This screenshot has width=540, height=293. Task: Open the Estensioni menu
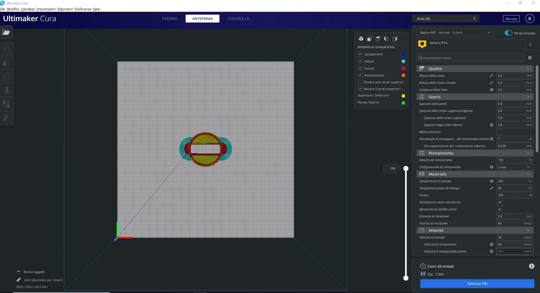point(65,9)
